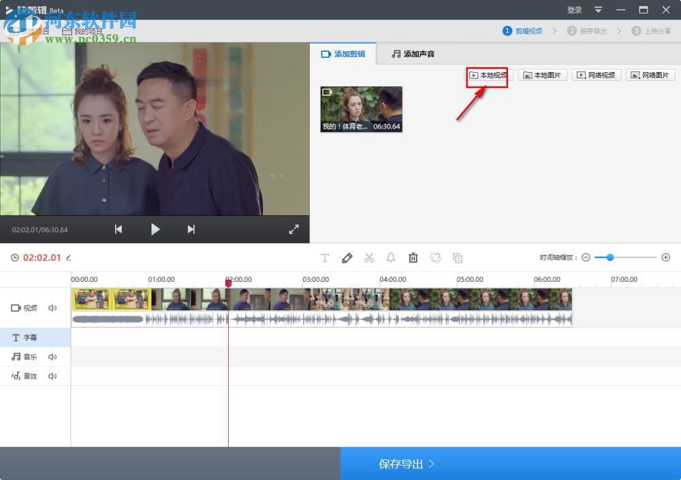The height and width of the screenshot is (480, 681).
Task: Zoom out timeline with minus icon
Action: pyautogui.click(x=586, y=257)
